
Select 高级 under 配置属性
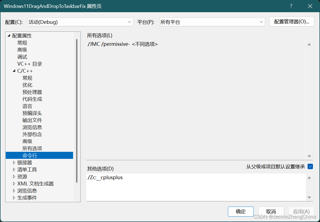(22, 50)
